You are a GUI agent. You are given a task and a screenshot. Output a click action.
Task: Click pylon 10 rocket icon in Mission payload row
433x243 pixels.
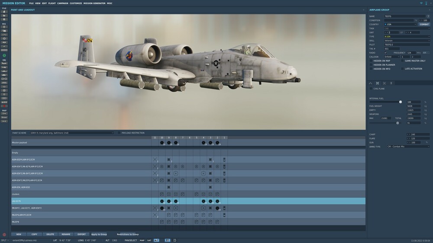(162, 143)
